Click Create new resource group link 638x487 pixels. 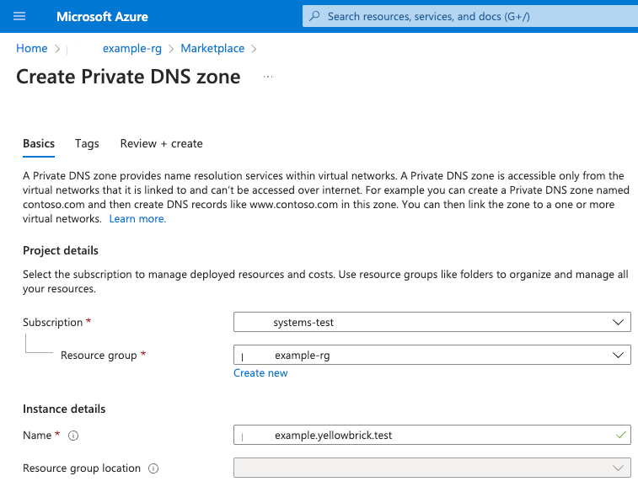coord(260,373)
